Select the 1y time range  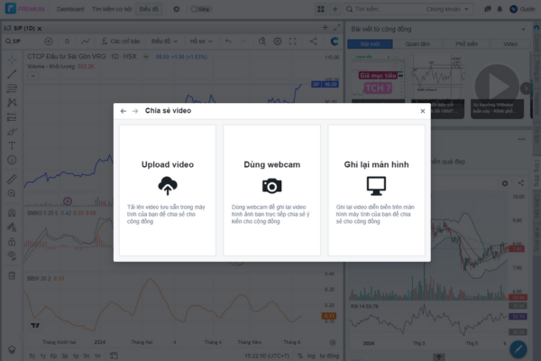[x=43, y=356]
